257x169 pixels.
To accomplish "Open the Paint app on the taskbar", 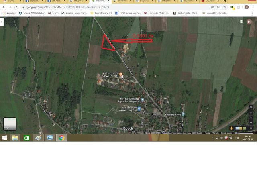I will [x=38, y=138].
